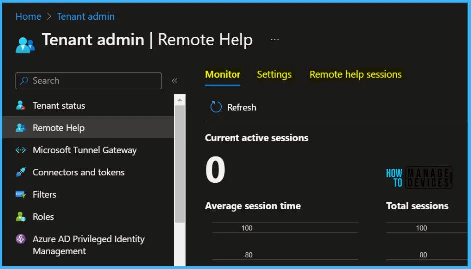Viewport: 471px width, 269px height.
Task: Click the magnifier icon in Search box
Action: (24, 80)
